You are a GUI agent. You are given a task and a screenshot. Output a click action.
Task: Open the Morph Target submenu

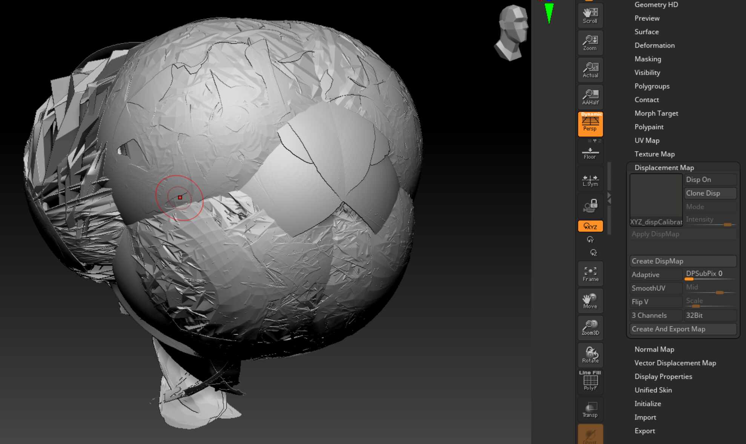point(656,113)
